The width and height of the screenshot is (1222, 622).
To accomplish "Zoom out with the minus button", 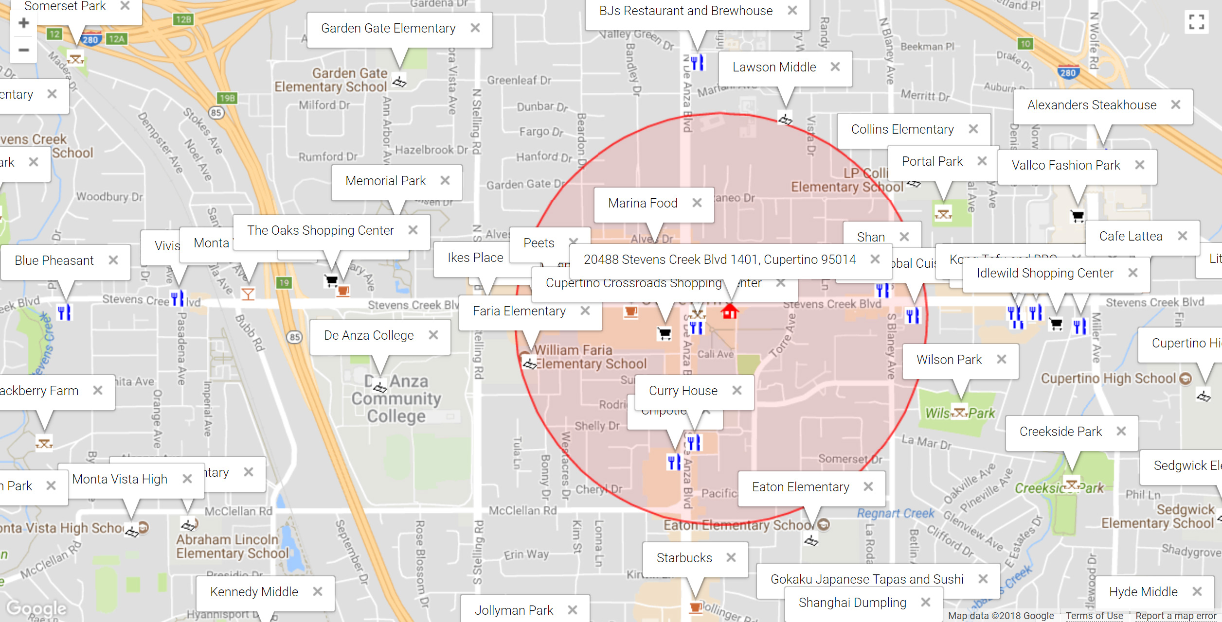I will (23, 50).
